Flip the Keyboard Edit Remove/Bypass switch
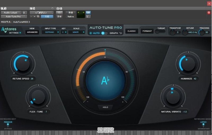Image resolution: width=212 pixels, height=135 pixels. click(8, 125)
